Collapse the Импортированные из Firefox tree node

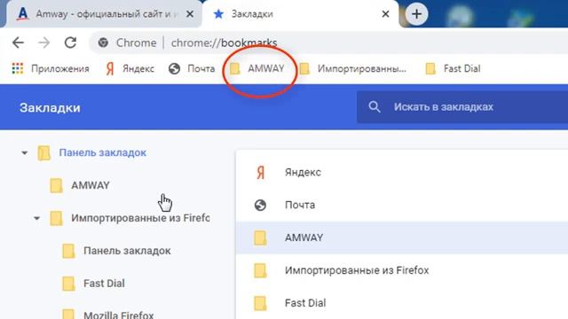[36, 218]
